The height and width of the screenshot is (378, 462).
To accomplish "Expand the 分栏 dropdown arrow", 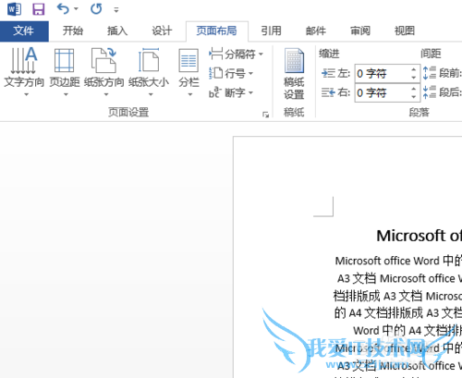I will click(x=190, y=94).
